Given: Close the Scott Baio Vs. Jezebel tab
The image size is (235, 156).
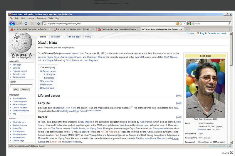Looking at the screenshot, I should [94, 29].
